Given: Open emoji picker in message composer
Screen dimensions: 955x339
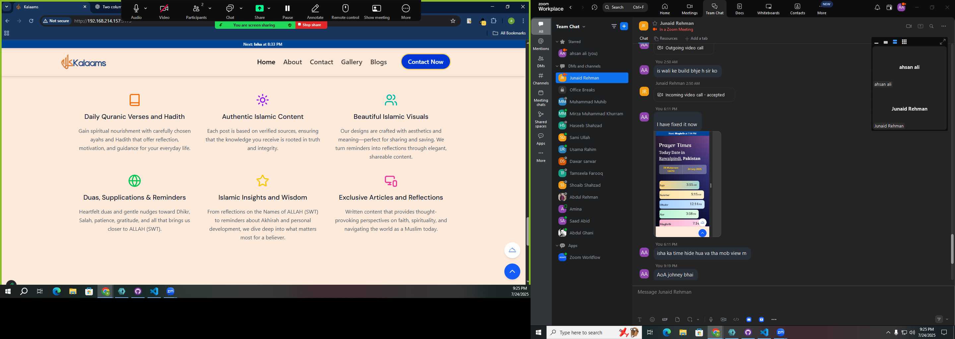Looking at the screenshot, I should [x=652, y=319].
